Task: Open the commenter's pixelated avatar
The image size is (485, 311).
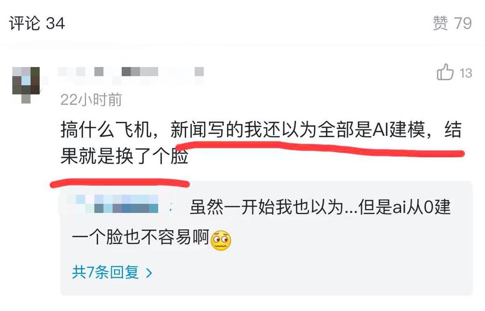Action: (26, 85)
